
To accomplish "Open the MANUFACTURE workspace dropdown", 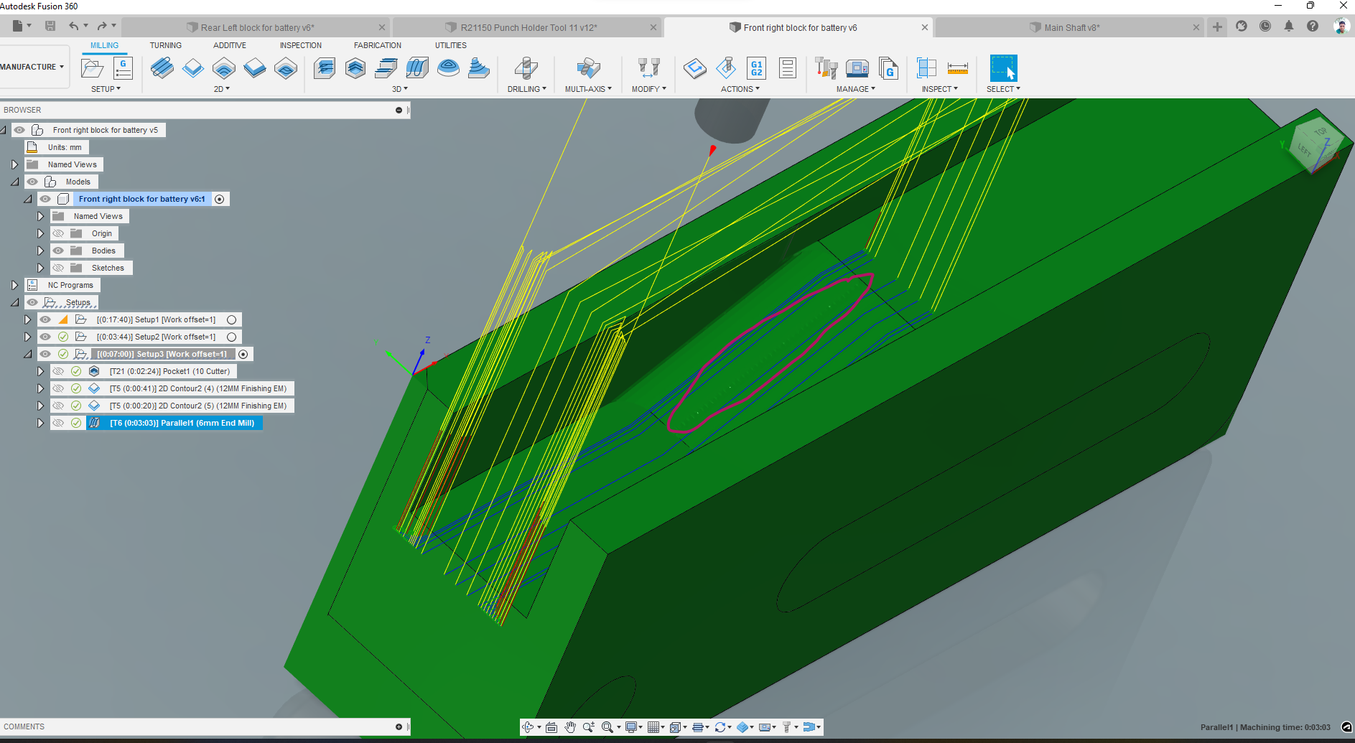I will [32, 67].
